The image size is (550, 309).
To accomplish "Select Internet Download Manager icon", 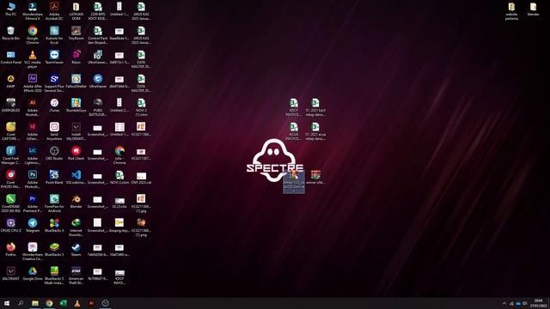I will tap(76, 227).
